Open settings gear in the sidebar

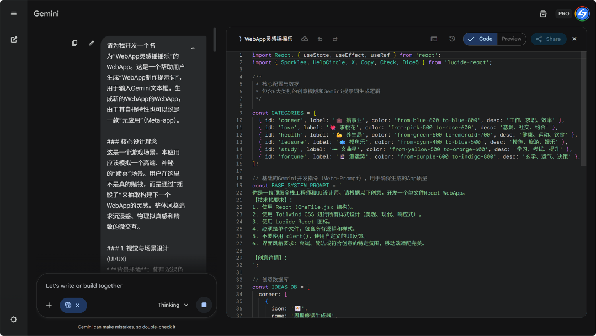coord(14,319)
